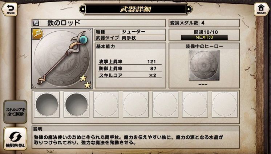Tap the third locked skill core slot
The image size is (271, 154).
pyautogui.click(x=106, y=104)
